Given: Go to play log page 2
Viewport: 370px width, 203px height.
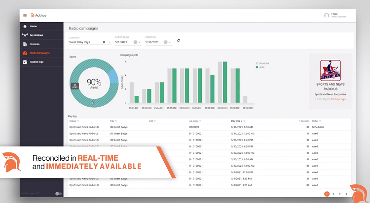Looking at the screenshot, I should click(333, 194).
